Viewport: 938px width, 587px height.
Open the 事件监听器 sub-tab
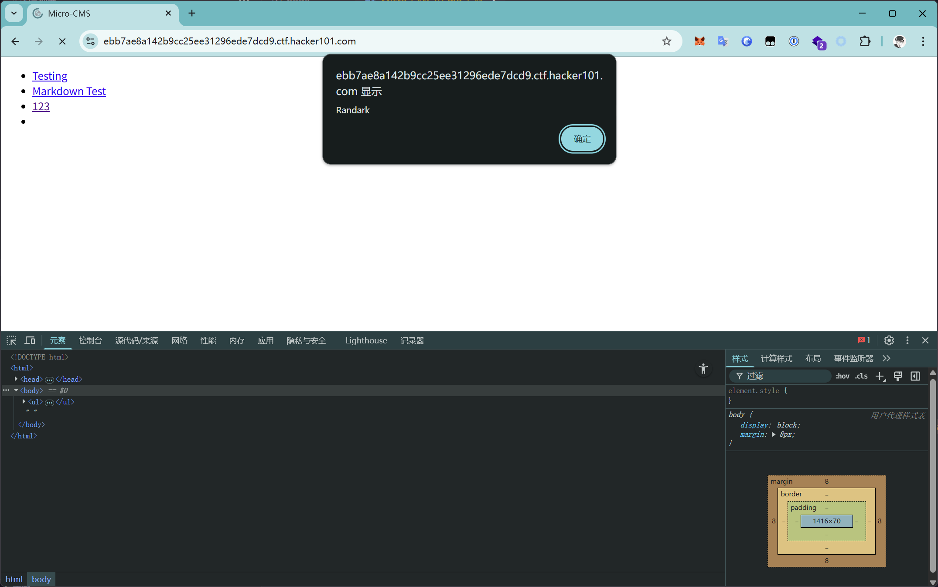tap(853, 358)
